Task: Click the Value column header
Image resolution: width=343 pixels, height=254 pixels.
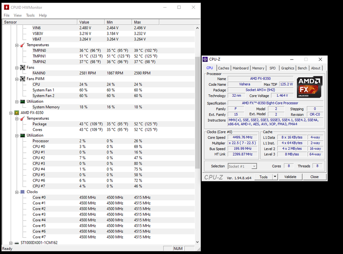Action: 91,22
